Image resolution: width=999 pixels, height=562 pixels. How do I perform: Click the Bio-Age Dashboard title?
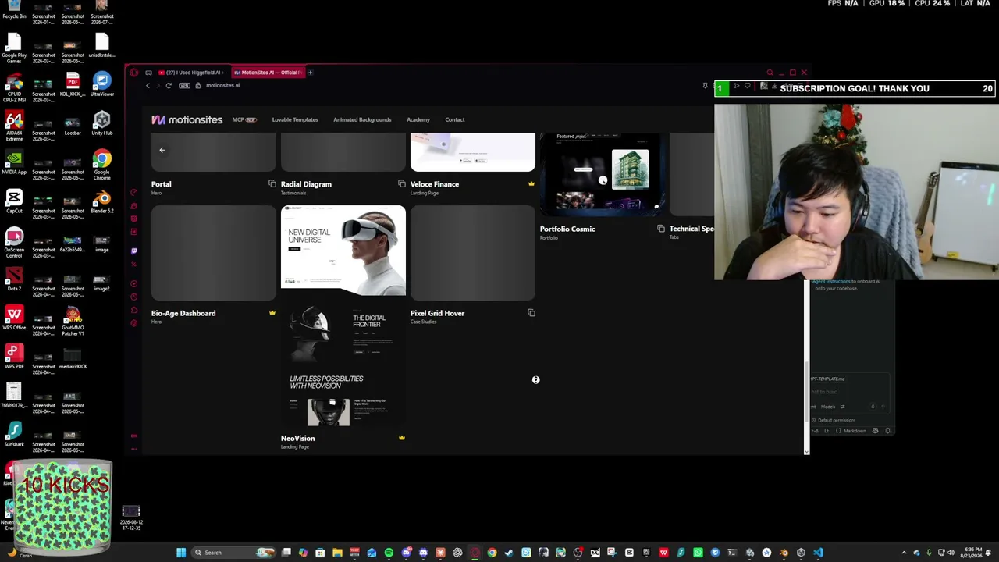(x=183, y=313)
